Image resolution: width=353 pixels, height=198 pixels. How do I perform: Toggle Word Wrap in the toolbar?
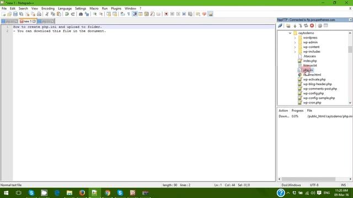pyautogui.click(x=122, y=14)
